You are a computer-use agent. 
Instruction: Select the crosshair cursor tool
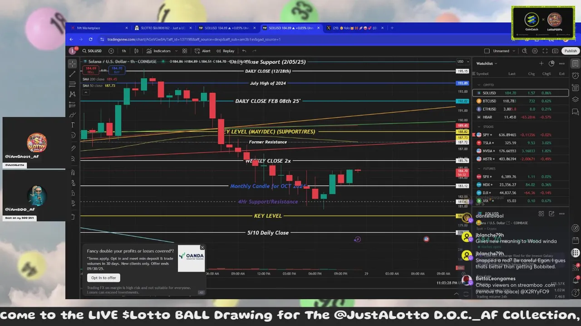[x=72, y=64]
